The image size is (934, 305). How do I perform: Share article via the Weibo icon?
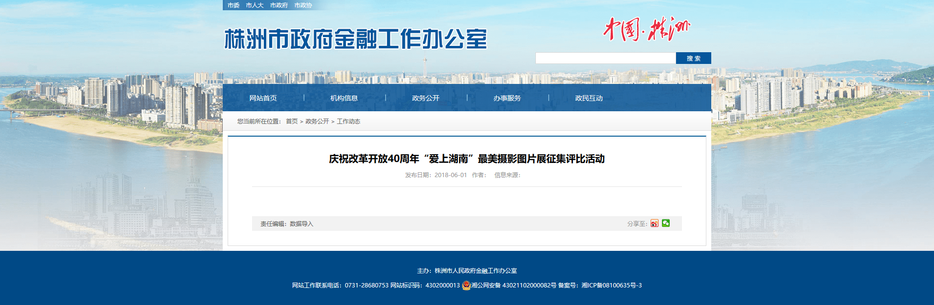[x=655, y=223]
